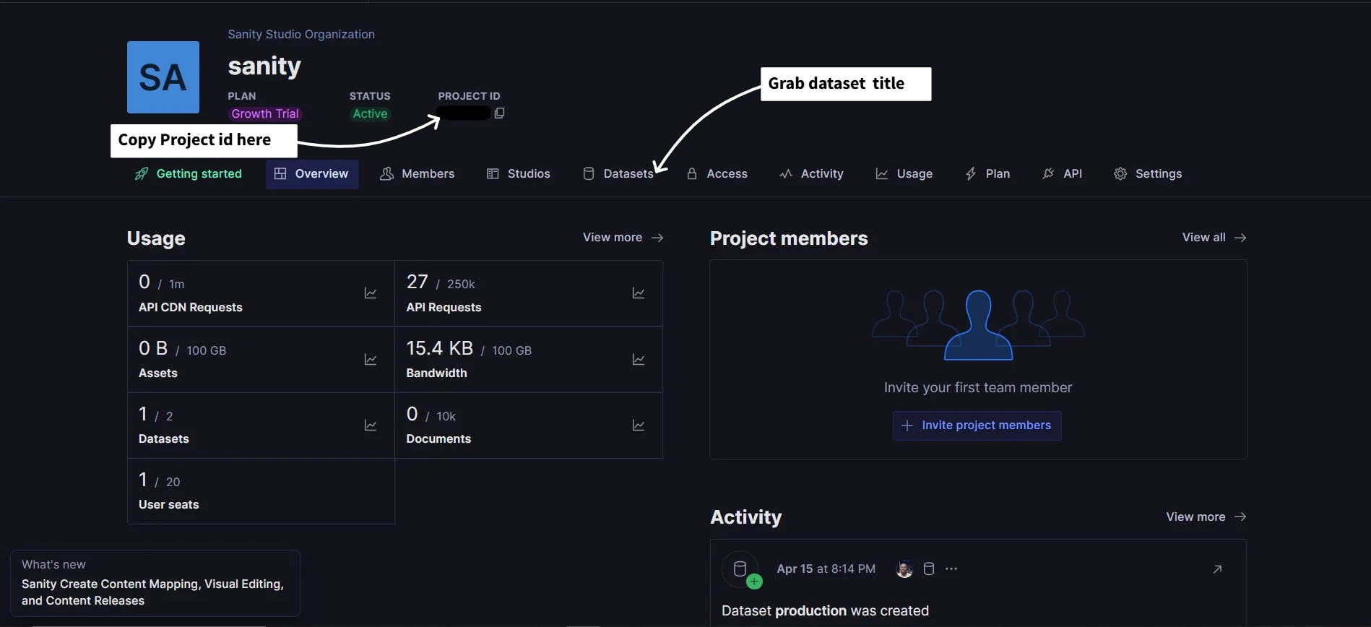Click the arrow beside Usage's View more
1371x627 pixels.
657,238
